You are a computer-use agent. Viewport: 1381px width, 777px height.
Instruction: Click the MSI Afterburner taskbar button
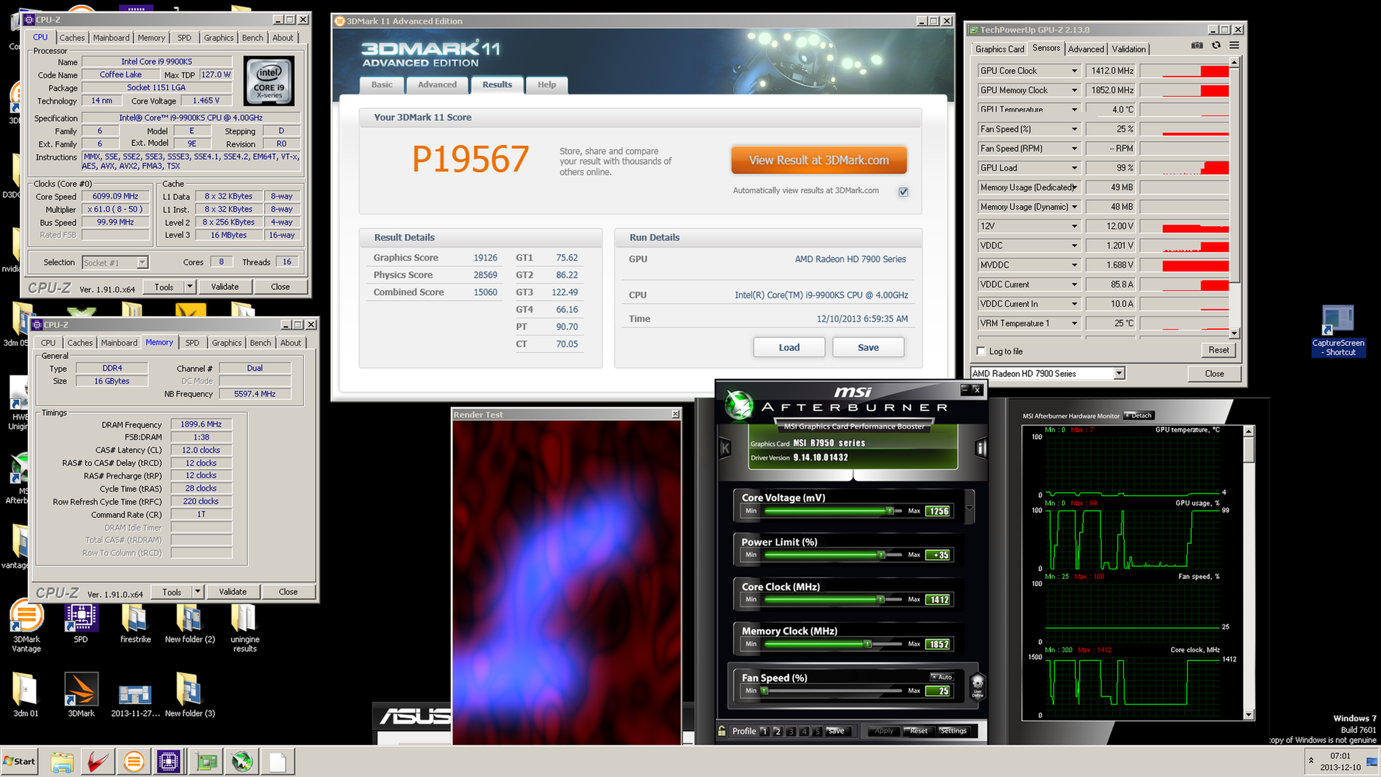242,761
